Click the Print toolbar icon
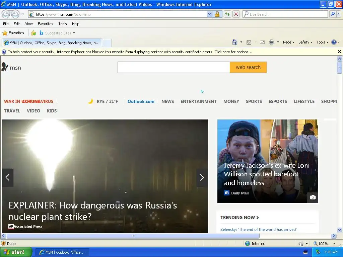Viewport: 343px width, 257px height. (x=271, y=42)
